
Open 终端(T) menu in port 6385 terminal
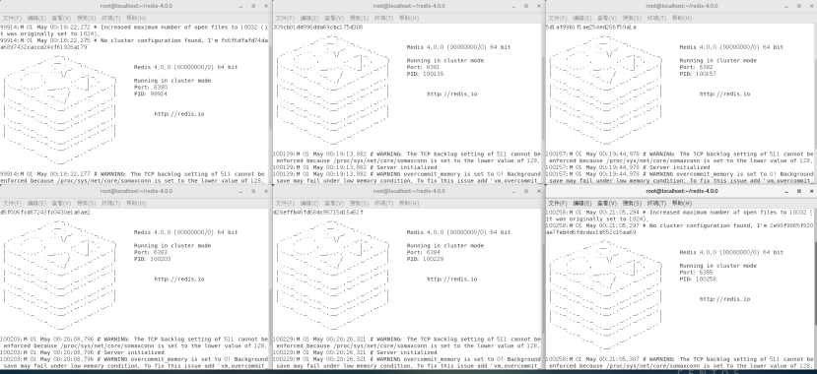(x=656, y=203)
